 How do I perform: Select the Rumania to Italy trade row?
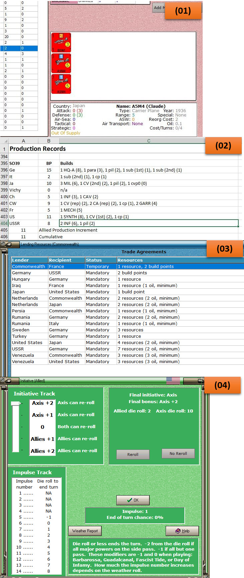pyautogui.click(x=128, y=323)
